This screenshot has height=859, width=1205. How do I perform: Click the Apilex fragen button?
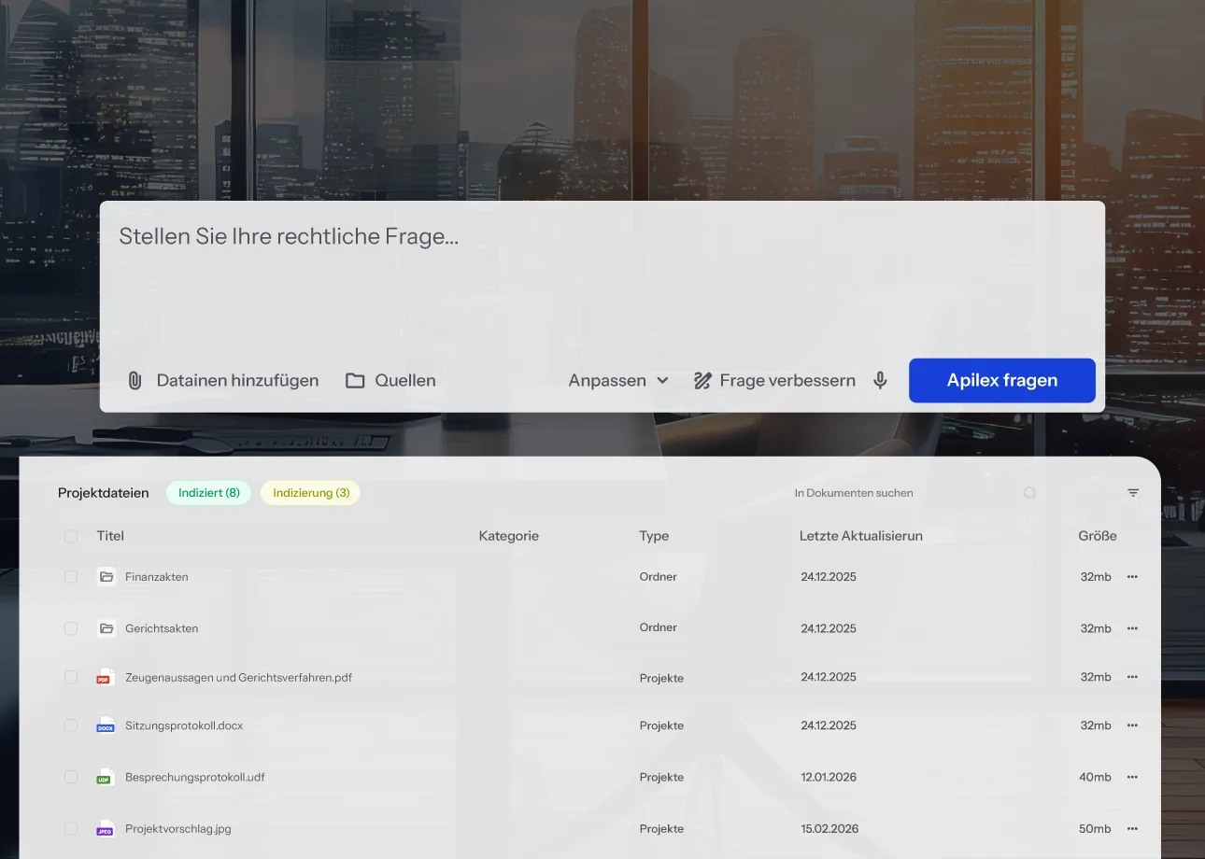tap(1002, 381)
